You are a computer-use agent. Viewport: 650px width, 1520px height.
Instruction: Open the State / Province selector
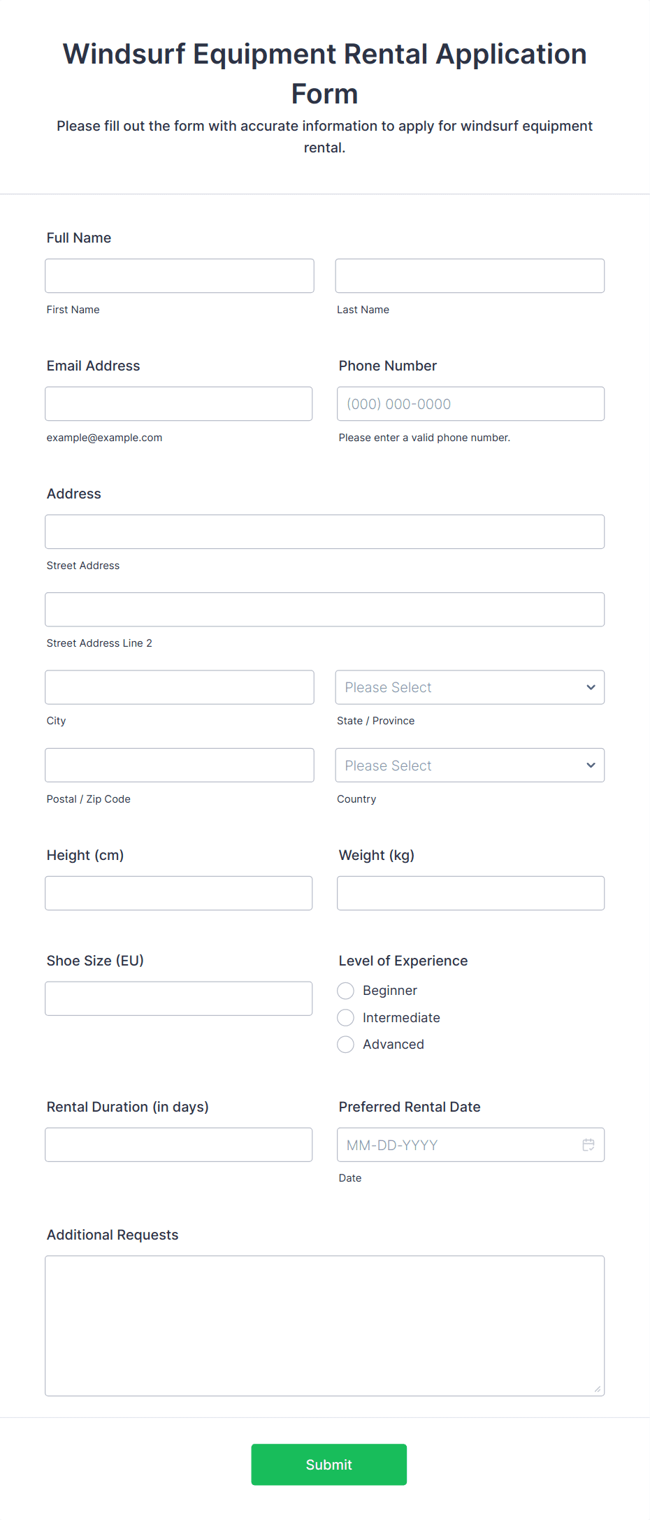click(x=470, y=687)
